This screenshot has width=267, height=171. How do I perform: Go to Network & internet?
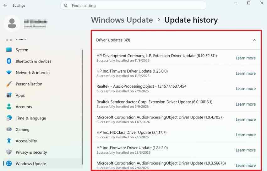tap(43, 73)
